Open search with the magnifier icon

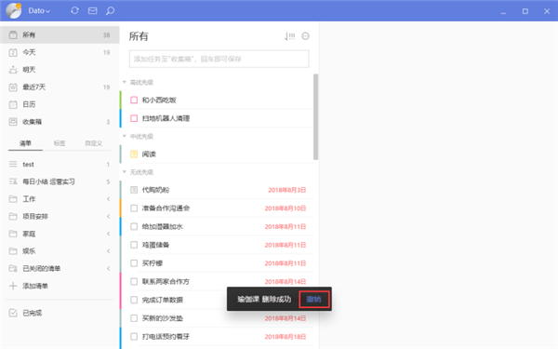(111, 10)
